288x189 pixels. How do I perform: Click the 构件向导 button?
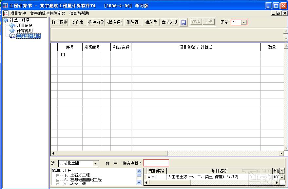point(96,22)
